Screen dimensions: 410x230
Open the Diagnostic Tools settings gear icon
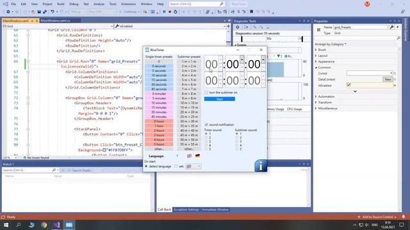(238, 27)
